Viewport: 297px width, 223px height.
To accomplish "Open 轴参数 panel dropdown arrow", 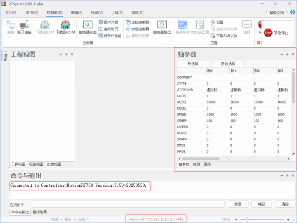I will 282,54.
